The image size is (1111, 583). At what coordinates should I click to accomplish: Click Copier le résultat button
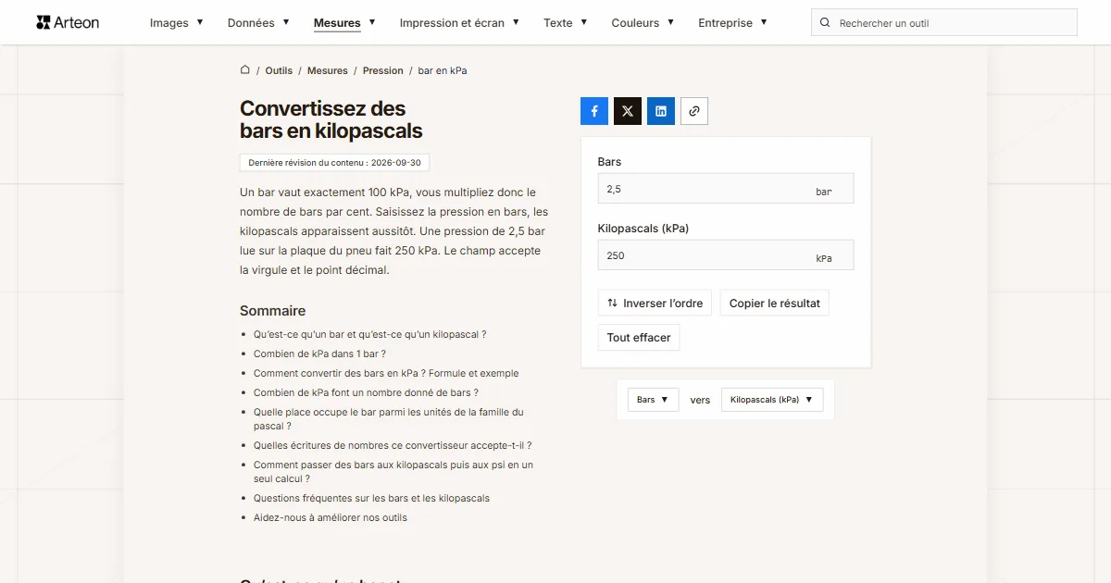point(775,303)
